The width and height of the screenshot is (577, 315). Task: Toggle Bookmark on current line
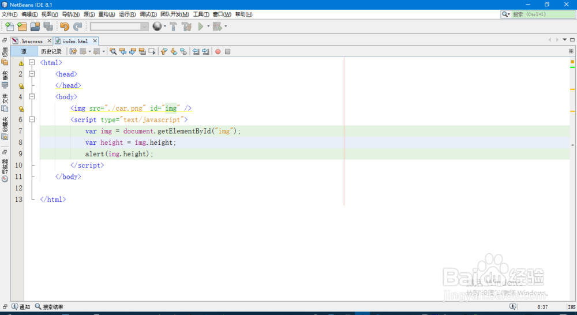pos(183,51)
